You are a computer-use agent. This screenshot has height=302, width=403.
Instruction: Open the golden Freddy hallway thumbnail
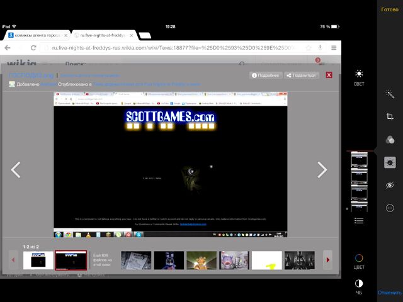[201, 260]
